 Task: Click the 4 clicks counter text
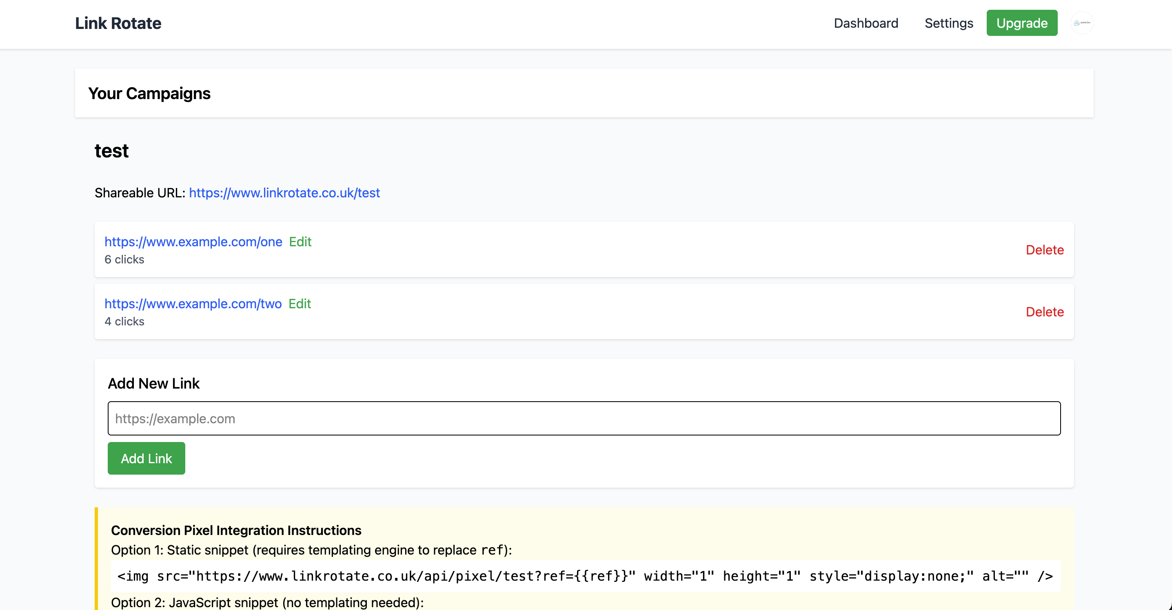click(x=124, y=321)
